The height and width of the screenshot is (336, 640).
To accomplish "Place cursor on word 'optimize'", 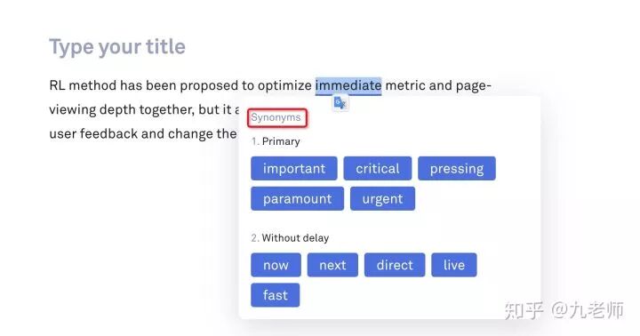I will click(284, 85).
